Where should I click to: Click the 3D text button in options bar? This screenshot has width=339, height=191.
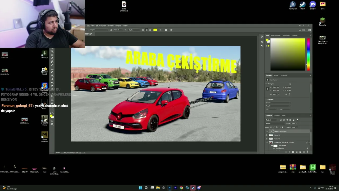coord(171,30)
